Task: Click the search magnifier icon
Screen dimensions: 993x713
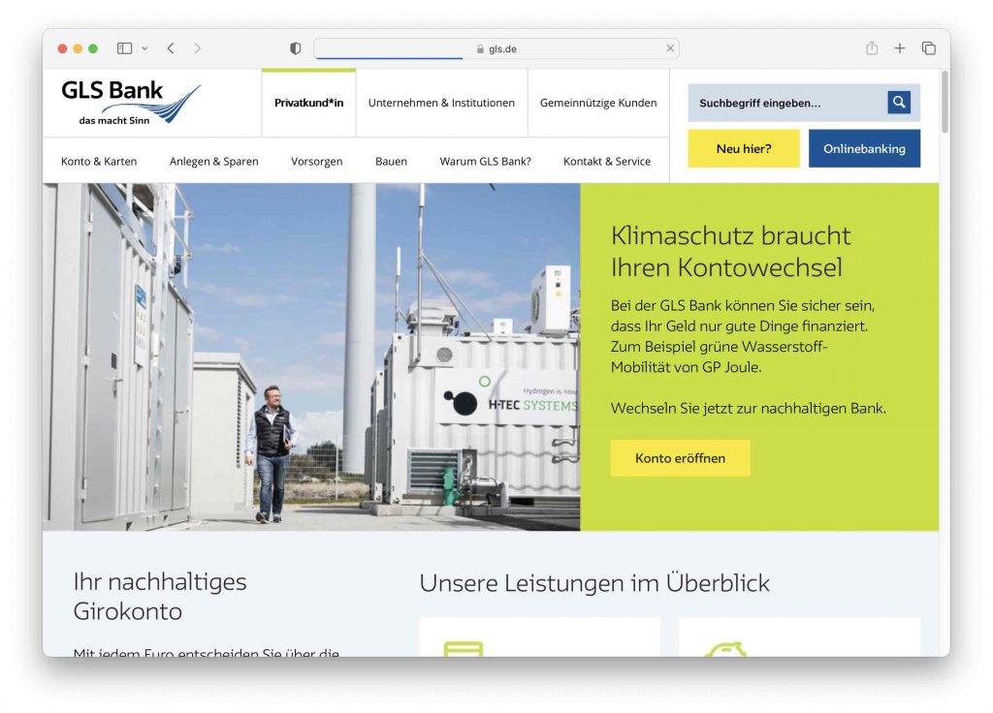Action: tap(898, 102)
